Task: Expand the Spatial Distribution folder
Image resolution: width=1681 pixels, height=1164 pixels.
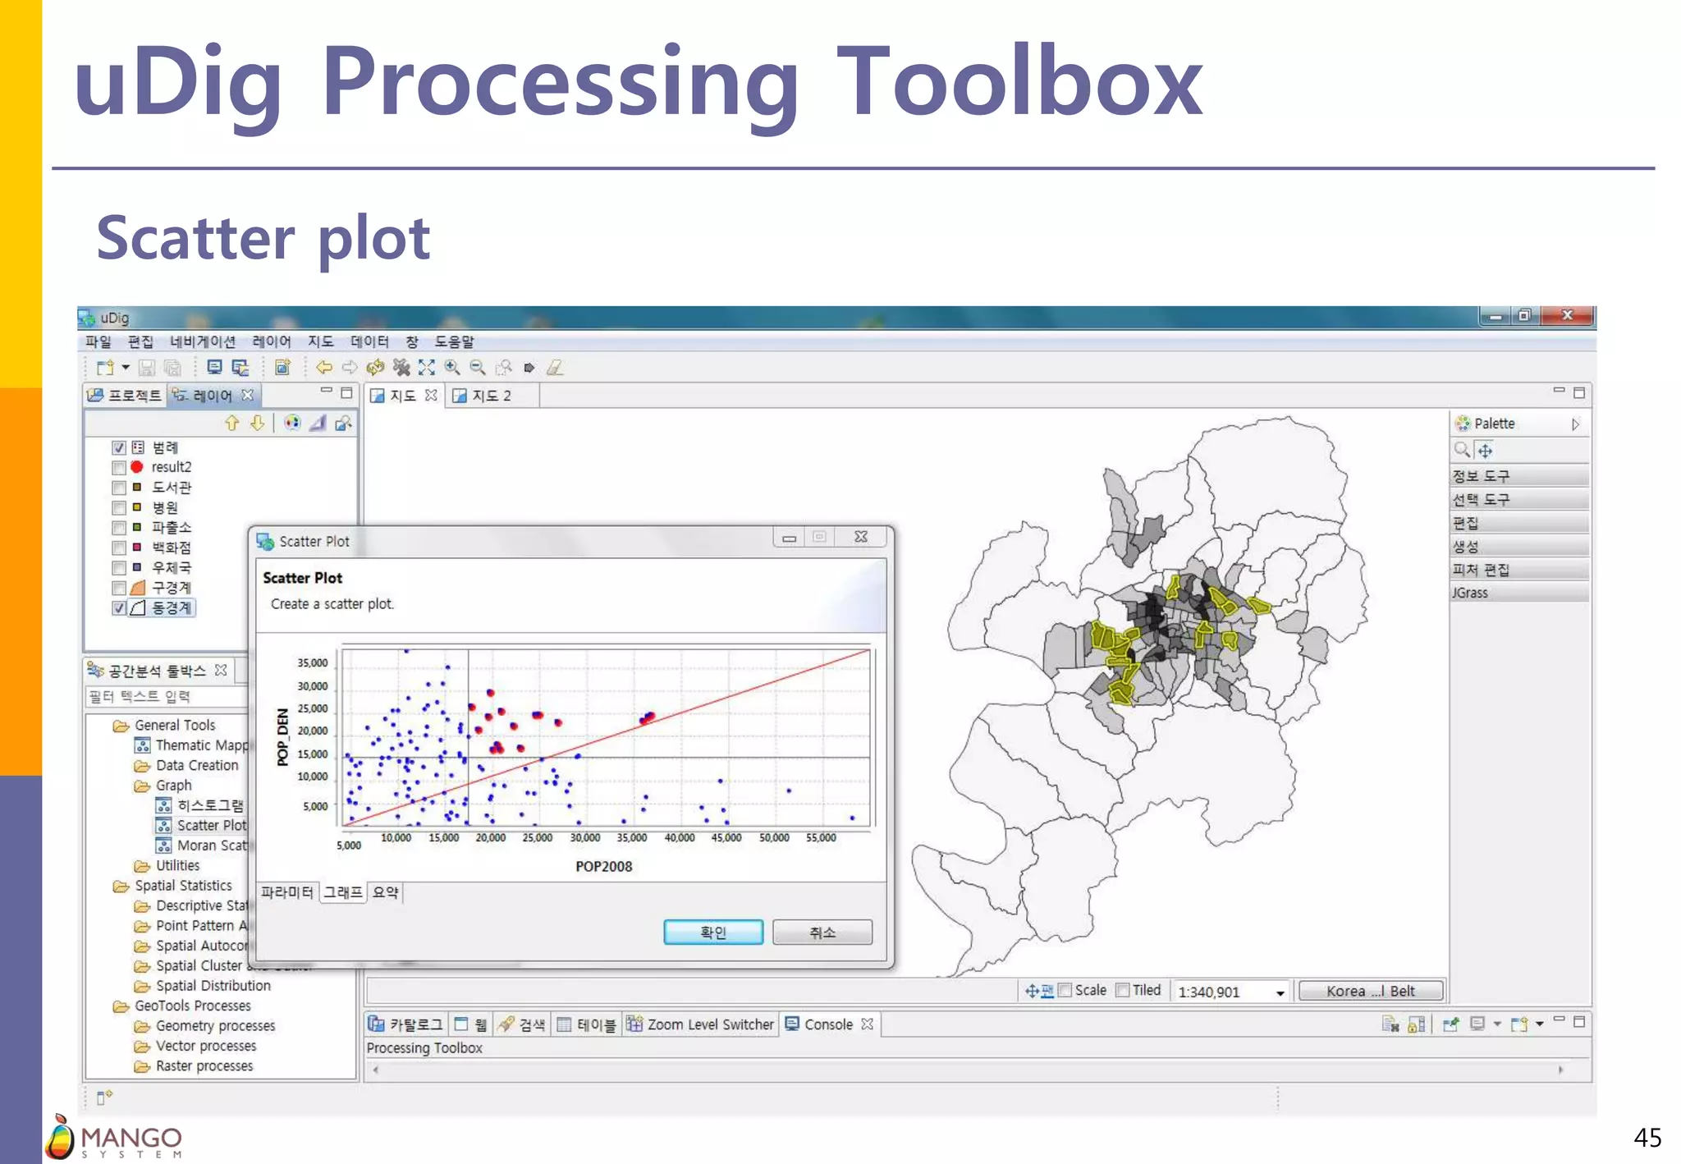Action: pyautogui.click(x=142, y=986)
